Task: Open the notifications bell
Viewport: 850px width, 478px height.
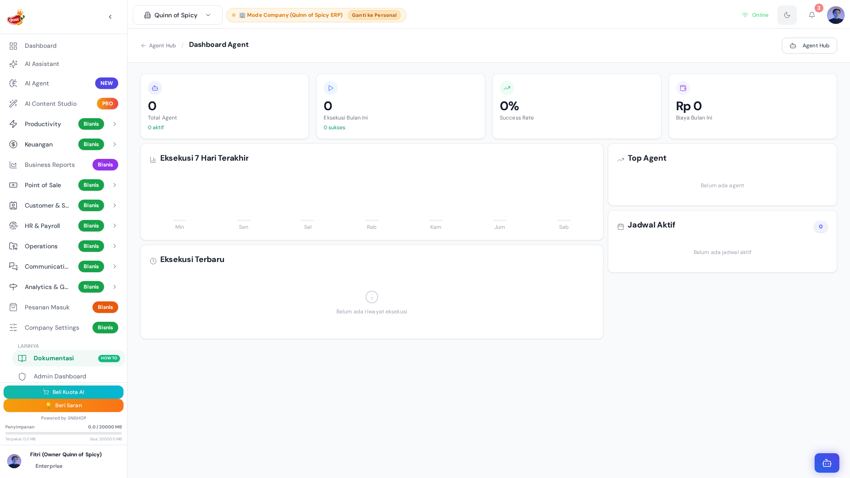Action: pos(811,15)
